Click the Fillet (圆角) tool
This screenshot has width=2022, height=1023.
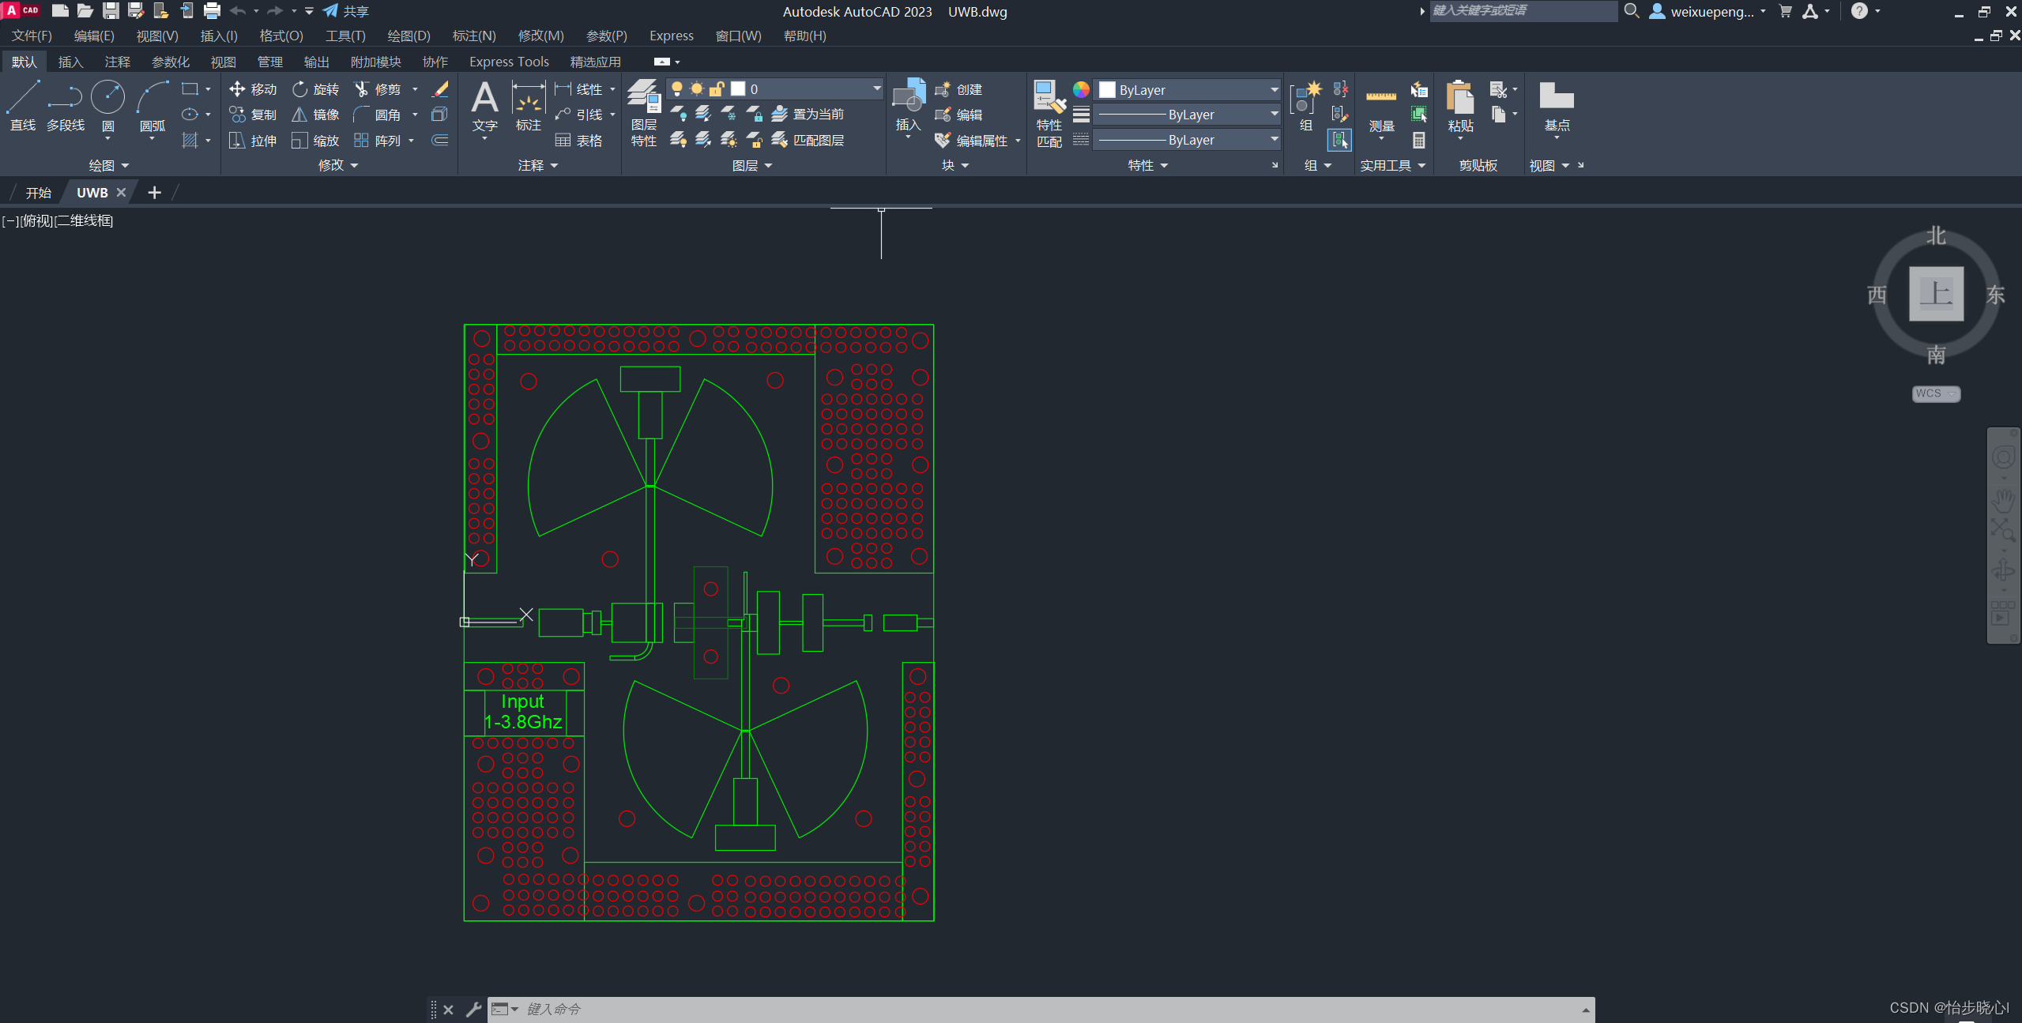point(378,115)
